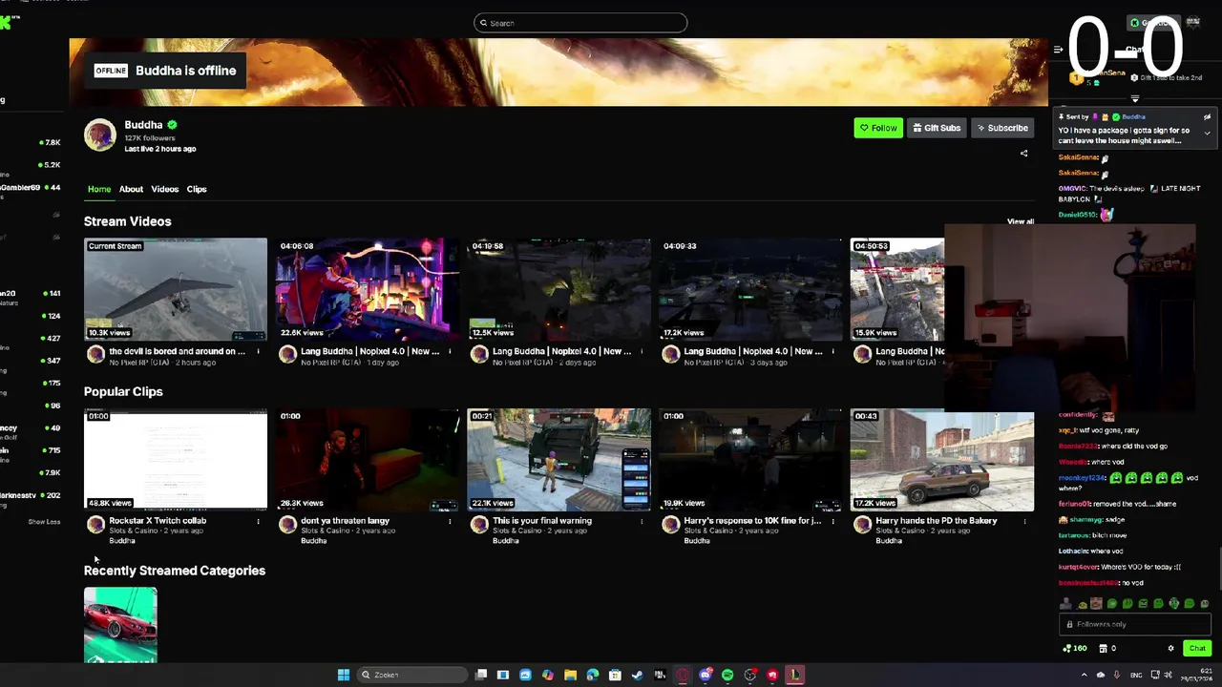Open options menu for the 3 days ago video
Screen dimensions: 1222x687
click(x=833, y=351)
